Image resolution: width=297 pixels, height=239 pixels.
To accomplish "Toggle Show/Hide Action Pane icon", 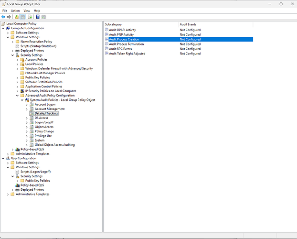I will [x=43, y=17].
